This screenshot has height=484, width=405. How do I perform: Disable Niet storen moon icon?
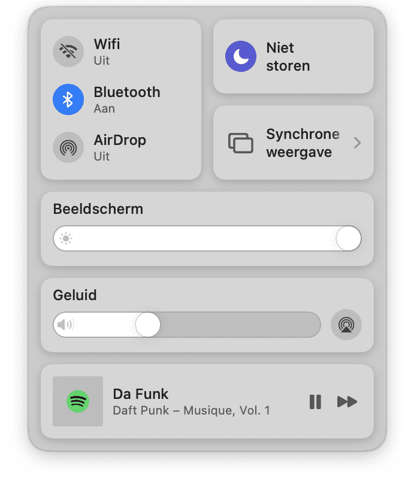[x=241, y=56]
